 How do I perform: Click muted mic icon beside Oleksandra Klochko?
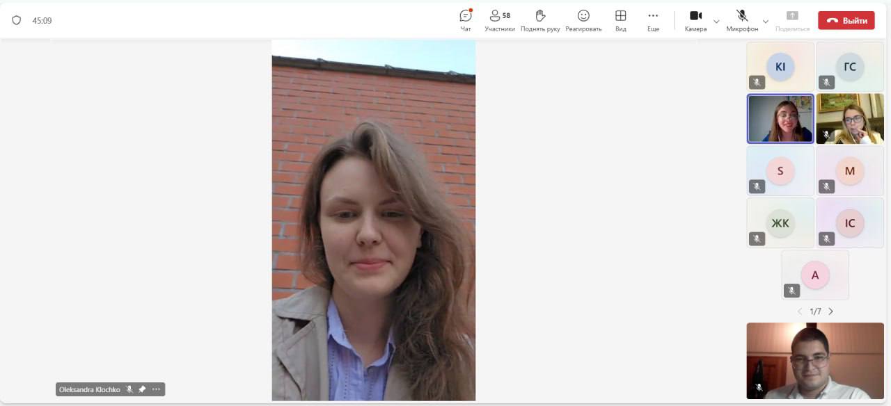coord(129,389)
